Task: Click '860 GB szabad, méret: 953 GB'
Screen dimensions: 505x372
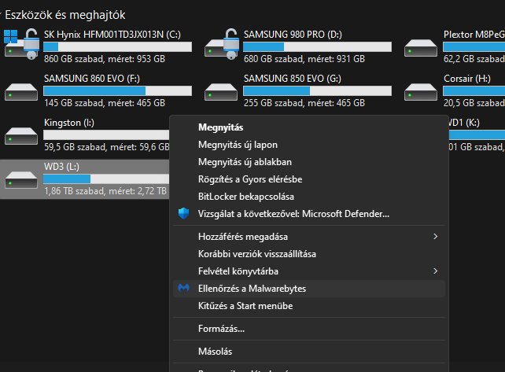Action: tap(105, 59)
